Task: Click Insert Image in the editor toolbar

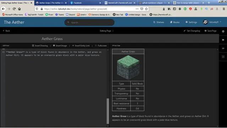Action: [x=60, y=46]
